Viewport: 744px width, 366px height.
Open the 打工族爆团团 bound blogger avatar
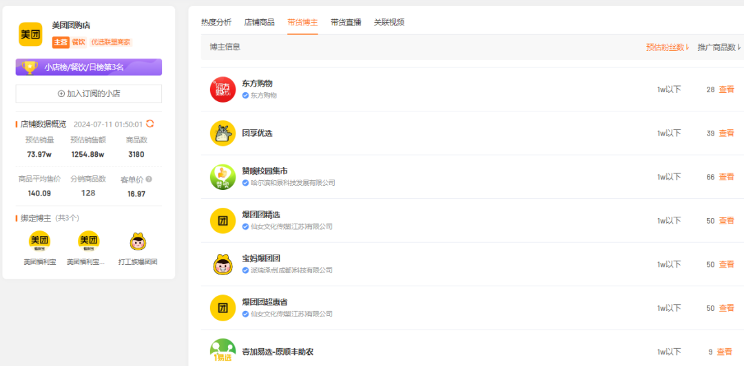[138, 241]
